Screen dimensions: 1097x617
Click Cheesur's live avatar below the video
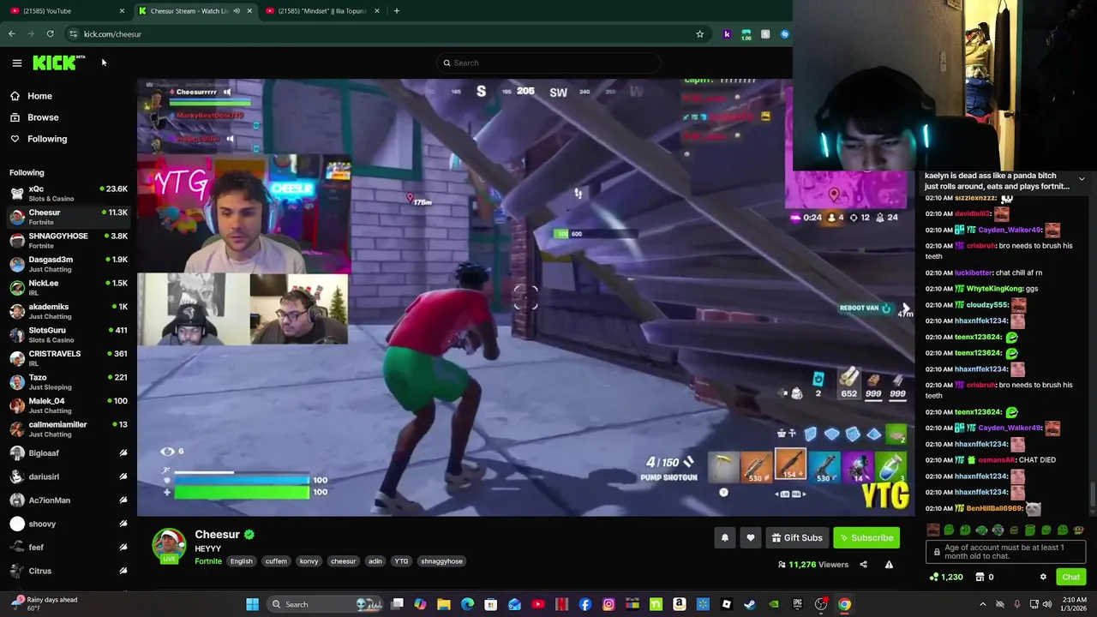[x=169, y=546]
